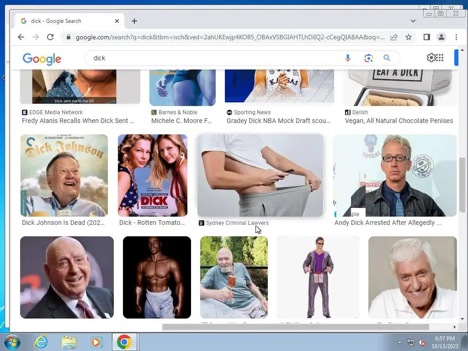The width and height of the screenshot is (468, 351).
Task: Click 'Dick - Rotten Tomato...' title
Action: (152, 223)
